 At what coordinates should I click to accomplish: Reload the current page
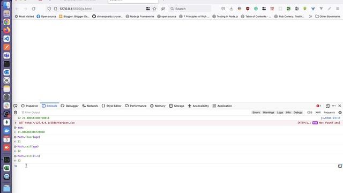tap(33, 9)
